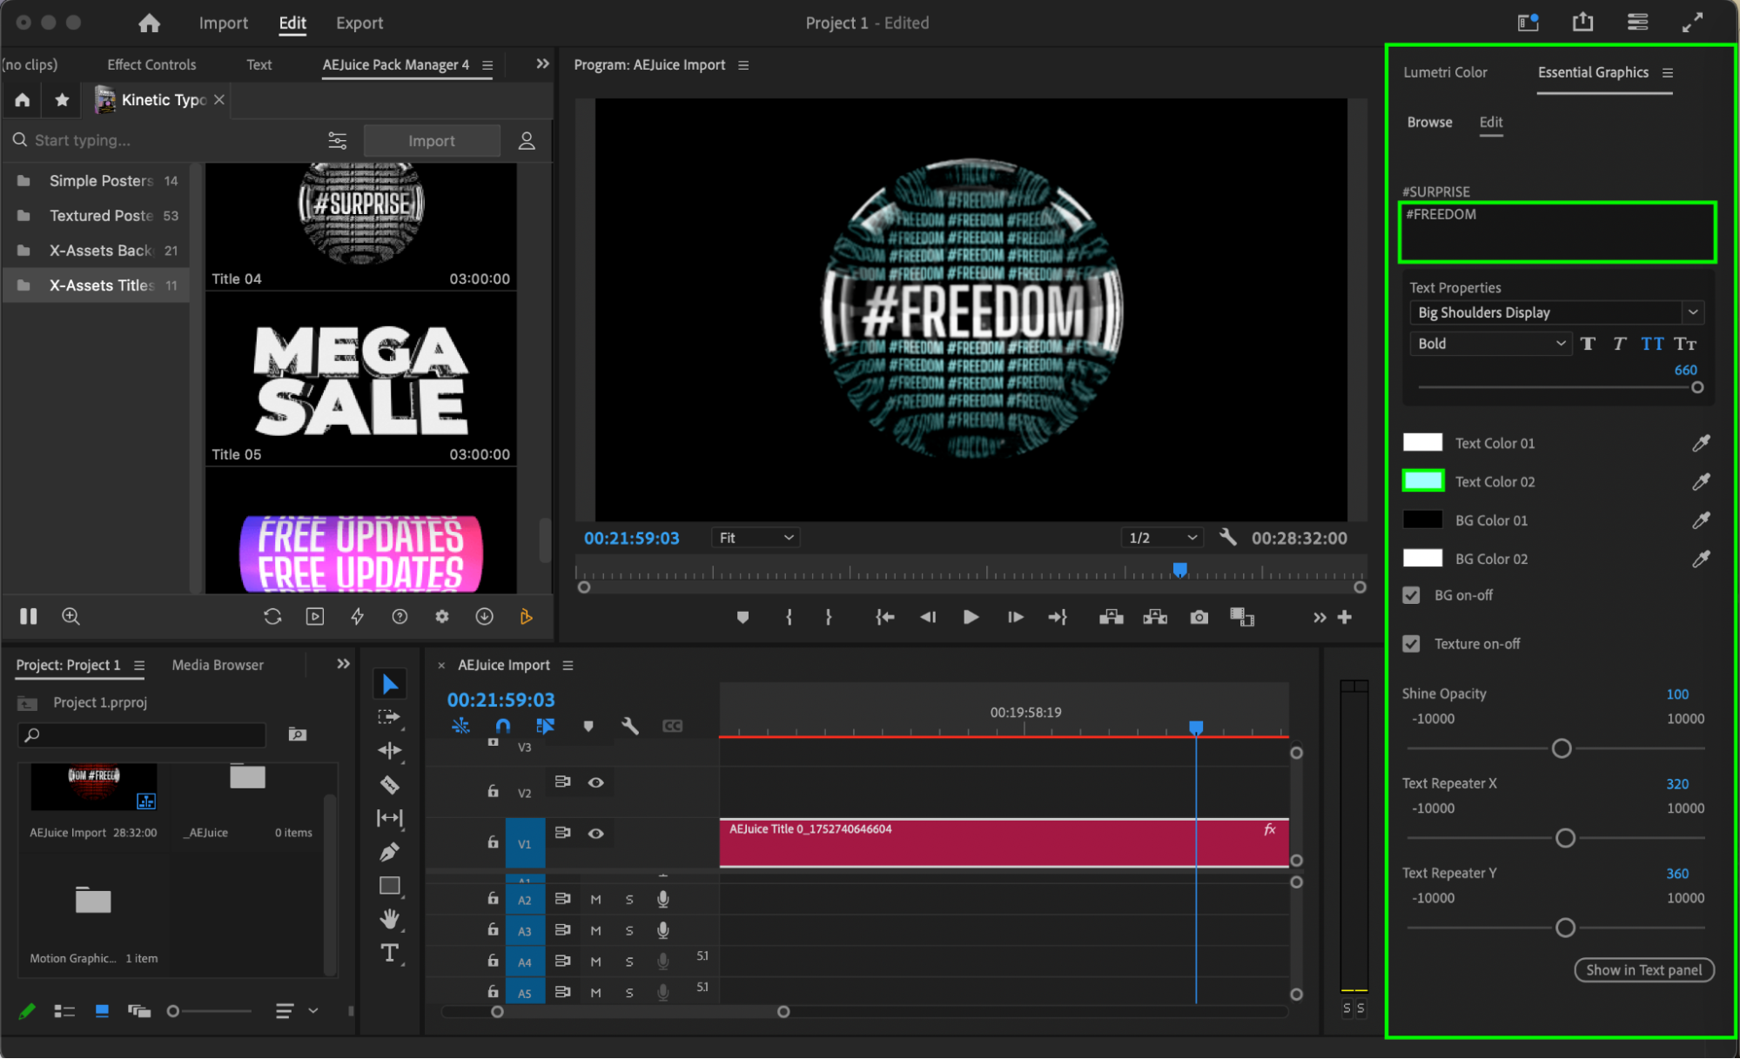
Task: Click the Add Marker button in Program monitor
Action: pos(742,617)
